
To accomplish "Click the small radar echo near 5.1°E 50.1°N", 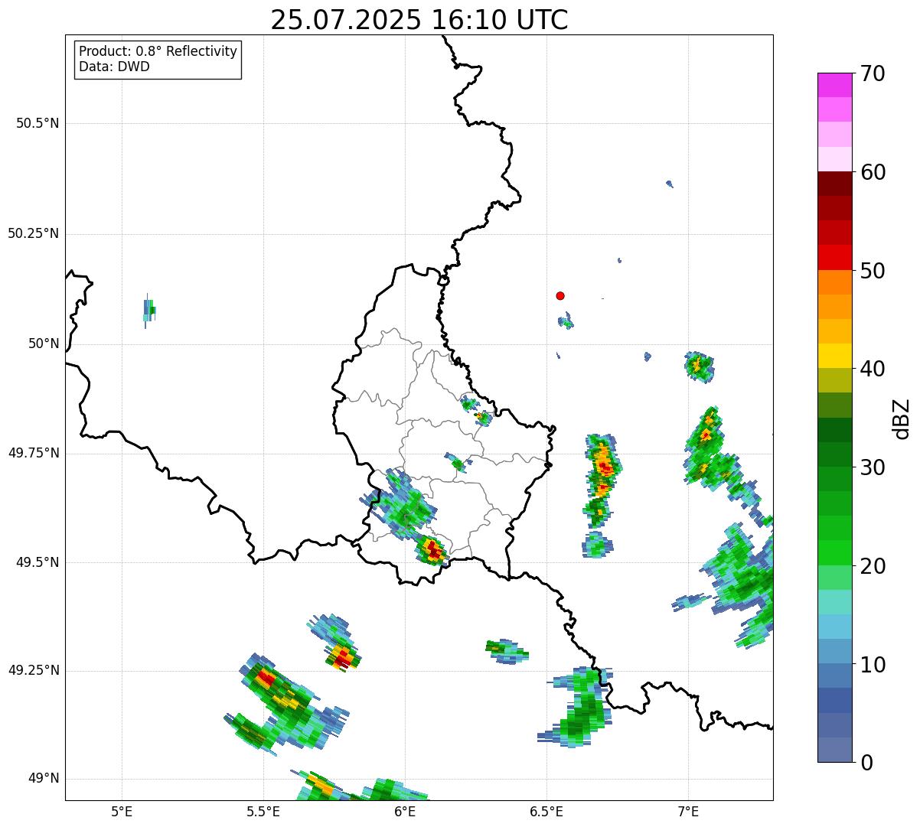I will pos(149,310).
